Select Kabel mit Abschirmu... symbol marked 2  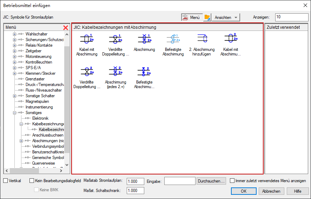click(231, 38)
